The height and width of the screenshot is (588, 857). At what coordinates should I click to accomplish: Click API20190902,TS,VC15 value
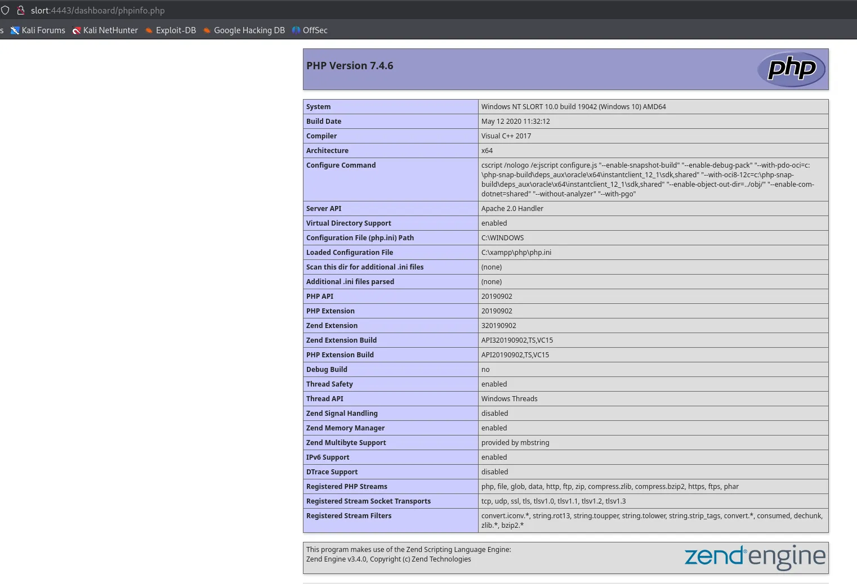(515, 355)
